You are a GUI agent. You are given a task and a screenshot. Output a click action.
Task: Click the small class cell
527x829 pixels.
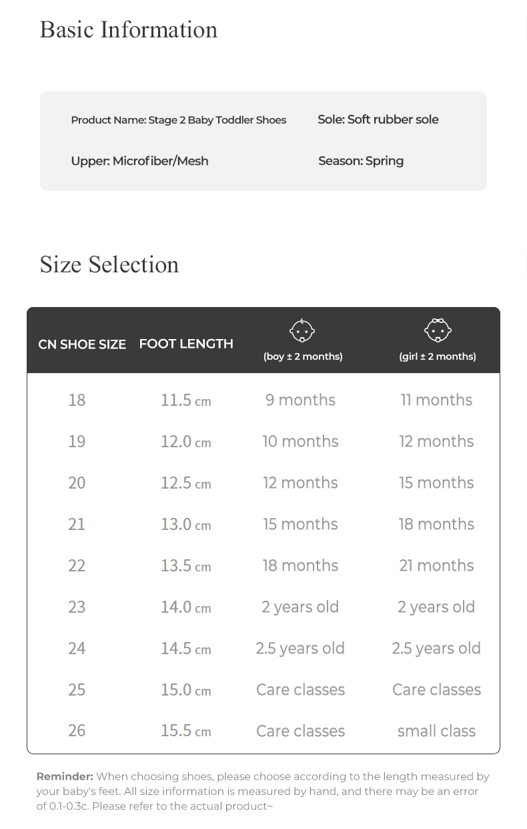[436, 731]
